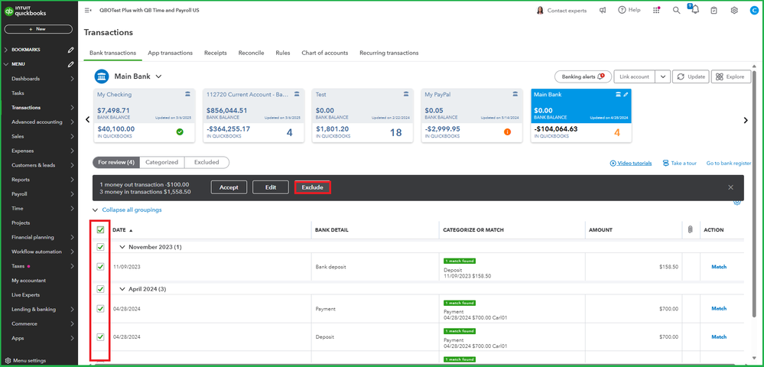Switch to Recurring transactions tab

pos(389,53)
